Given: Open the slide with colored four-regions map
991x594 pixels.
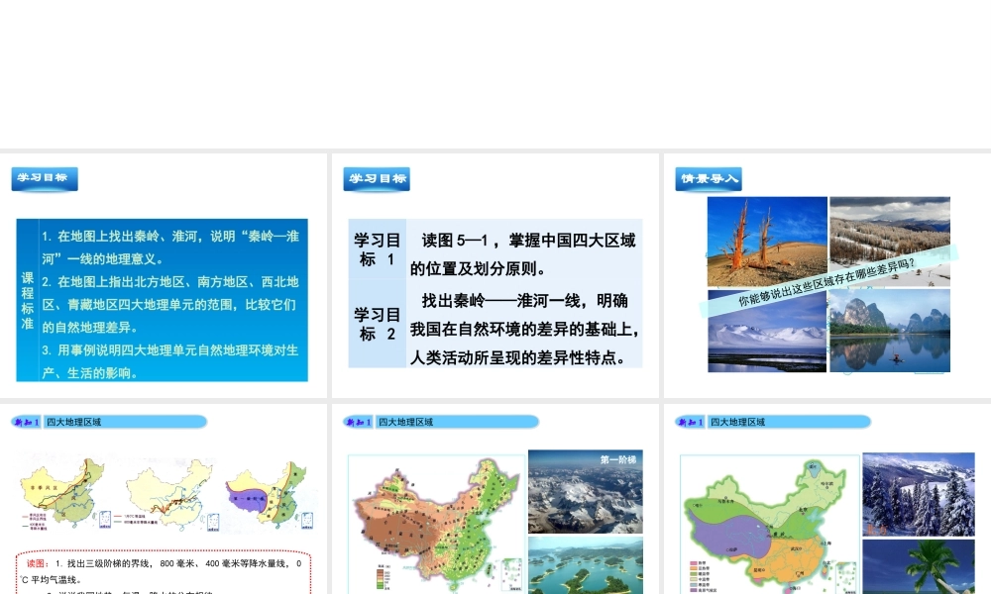Looking at the screenshot, I should click(x=827, y=499).
